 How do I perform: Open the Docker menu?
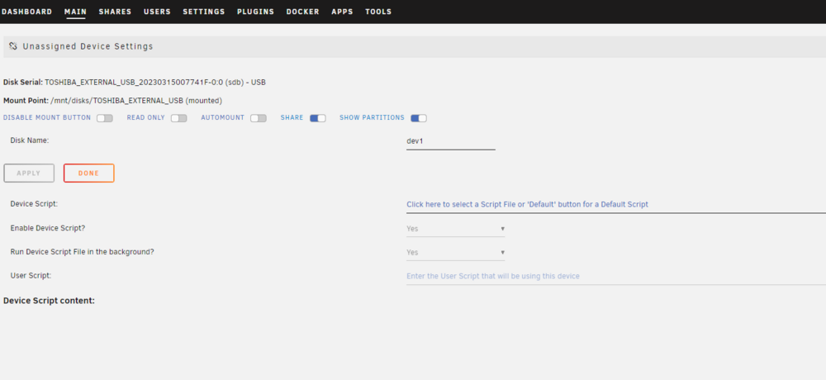point(303,12)
